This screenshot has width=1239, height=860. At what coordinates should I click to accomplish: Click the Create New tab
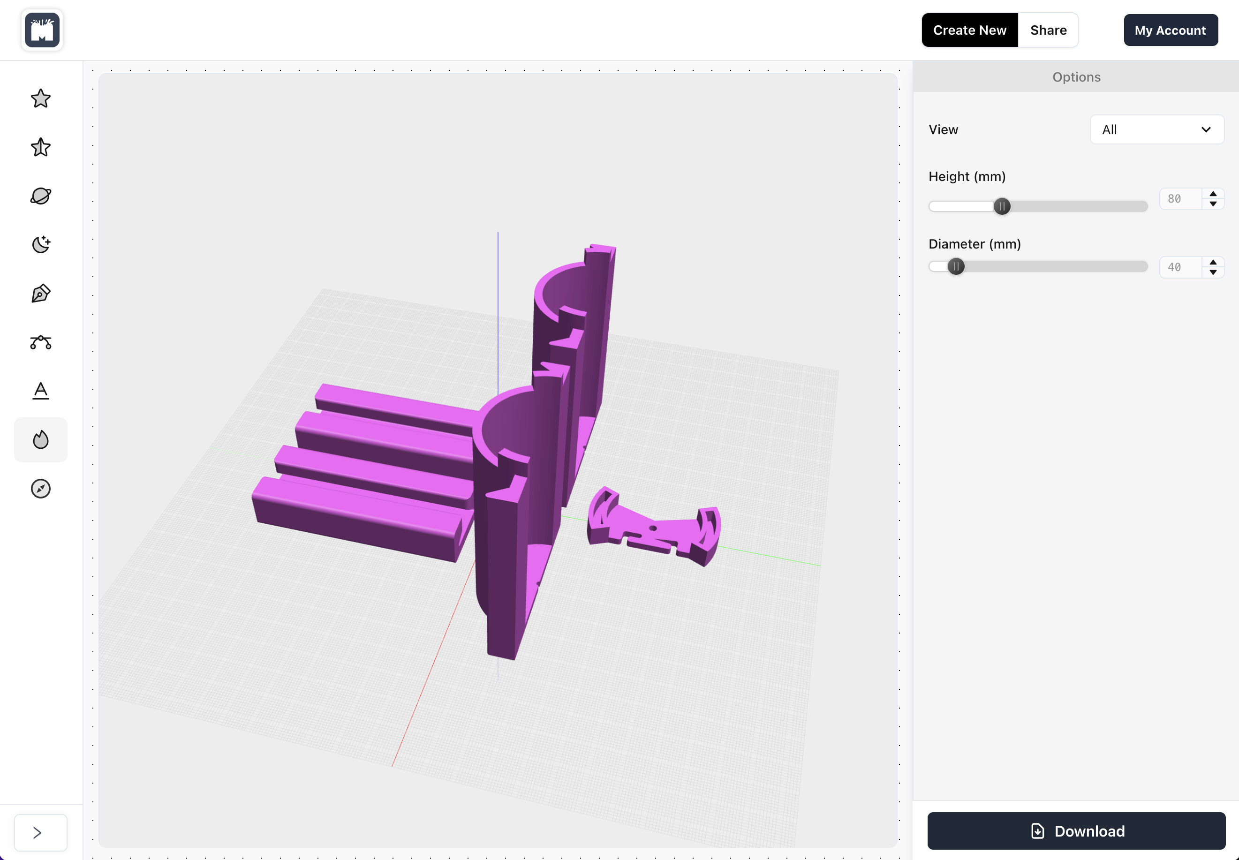tap(969, 30)
